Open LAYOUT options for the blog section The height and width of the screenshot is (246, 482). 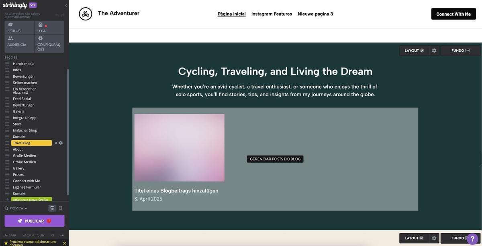[x=414, y=50]
